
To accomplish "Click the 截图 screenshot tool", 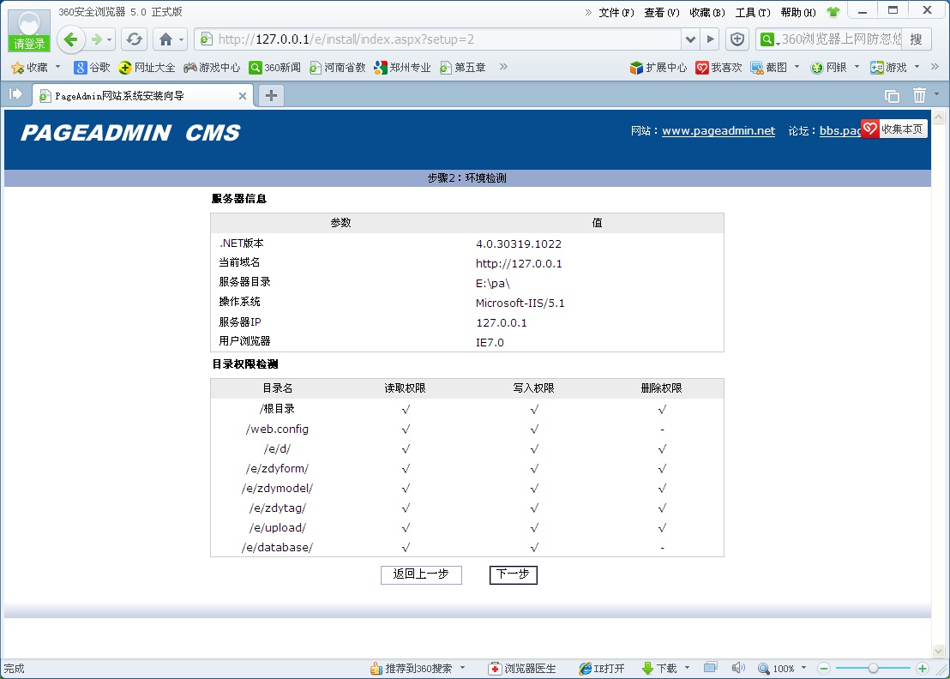I will point(769,67).
